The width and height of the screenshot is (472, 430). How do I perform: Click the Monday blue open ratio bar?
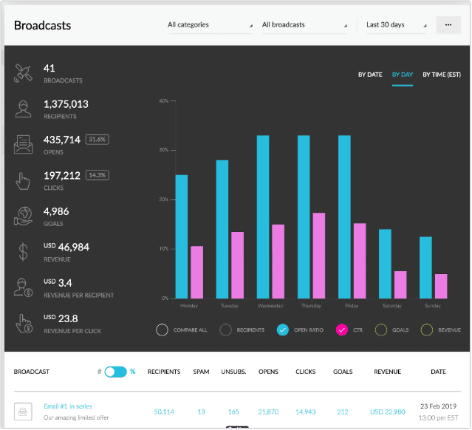(182, 236)
